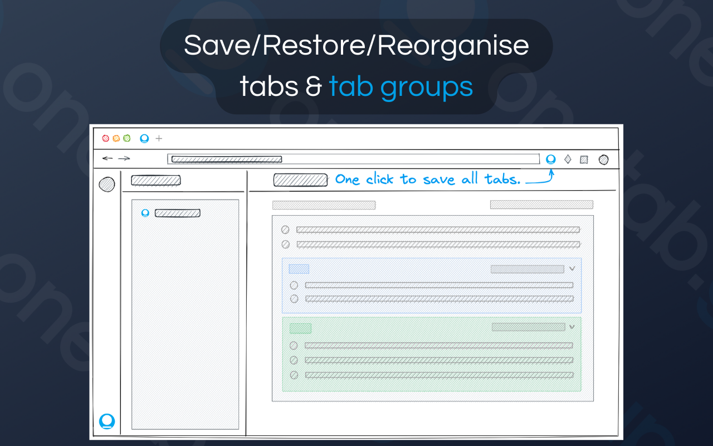Click the red window close dot

click(x=106, y=138)
